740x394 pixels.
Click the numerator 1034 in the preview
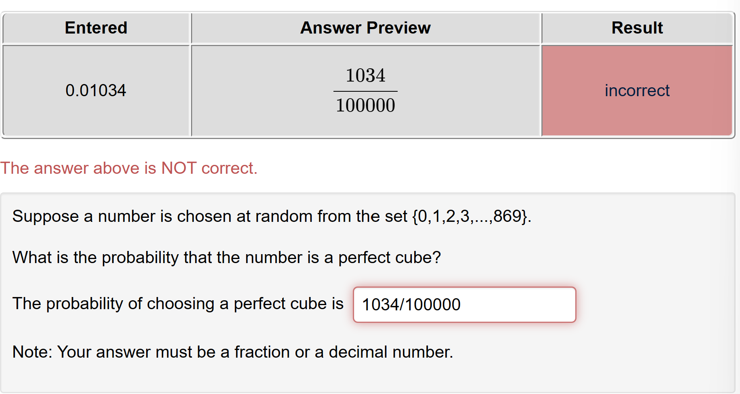tap(365, 75)
